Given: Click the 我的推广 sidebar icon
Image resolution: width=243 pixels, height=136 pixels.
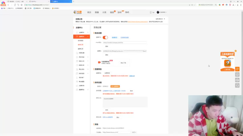Looking at the screenshot, I should (77, 78).
